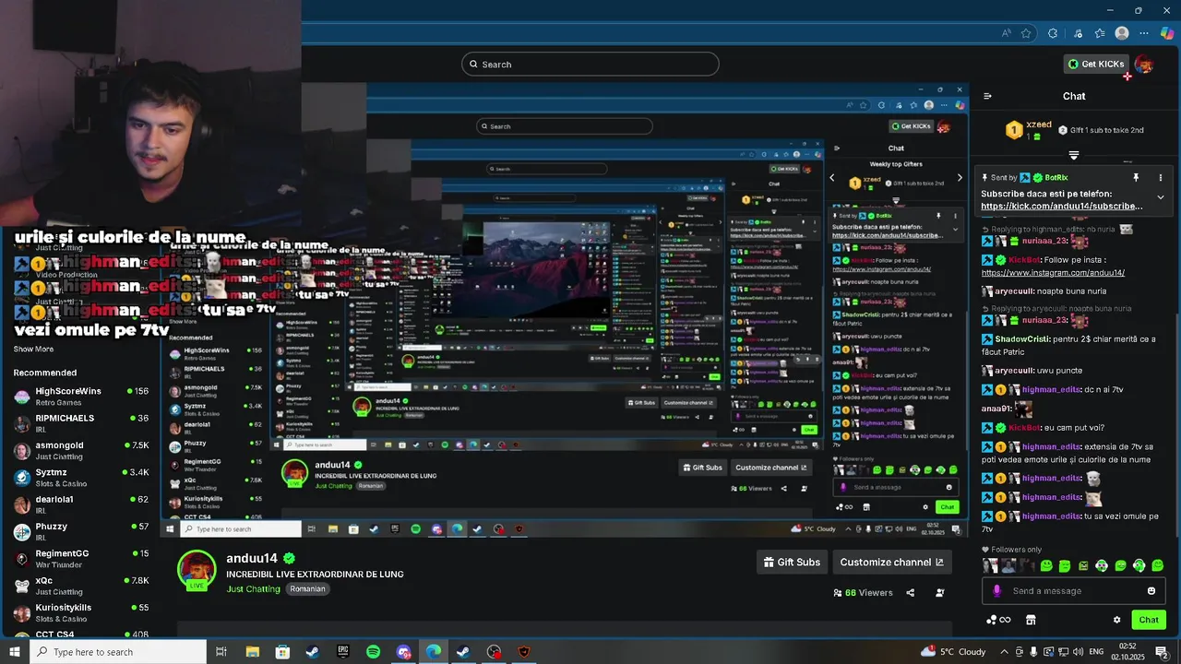Open RegimentGG recommended channel
The height and width of the screenshot is (664, 1181).
point(81,559)
